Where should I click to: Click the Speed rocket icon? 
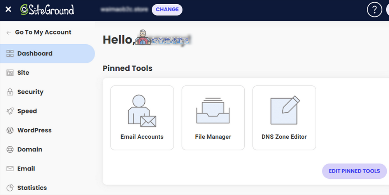coord(10,111)
